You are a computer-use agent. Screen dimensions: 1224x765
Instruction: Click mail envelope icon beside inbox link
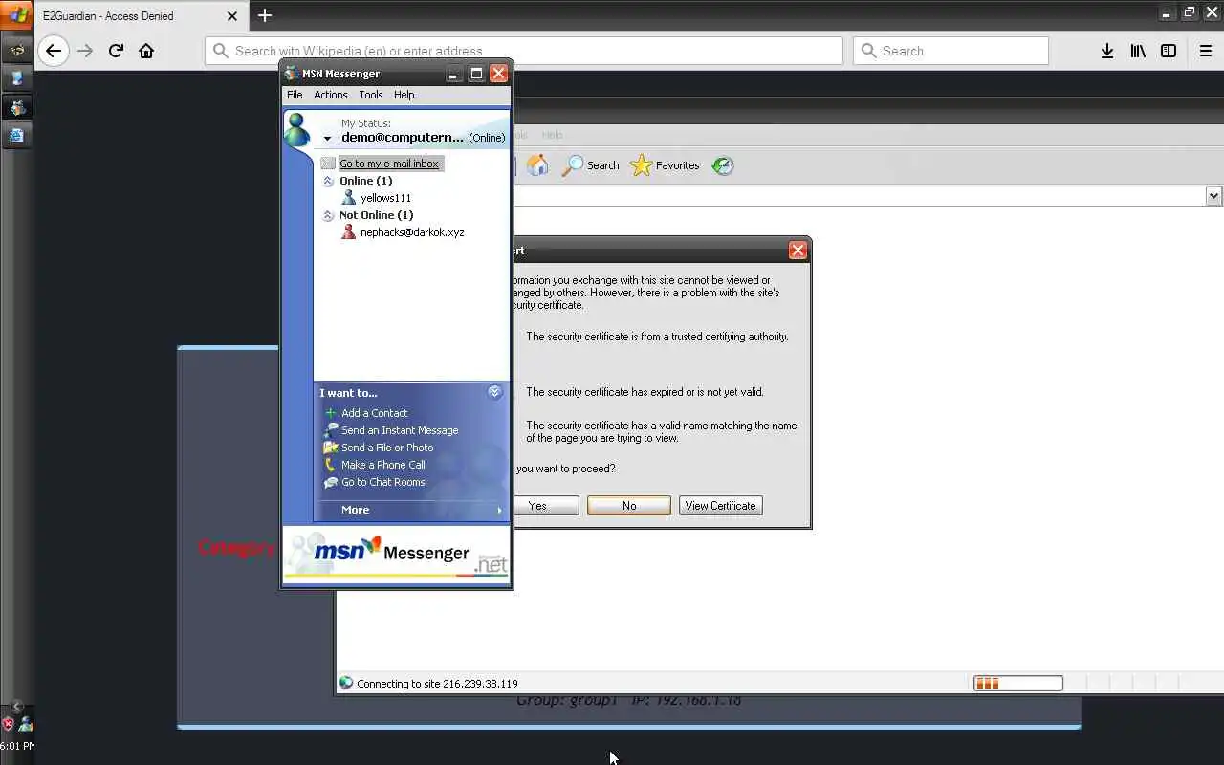point(328,164)
